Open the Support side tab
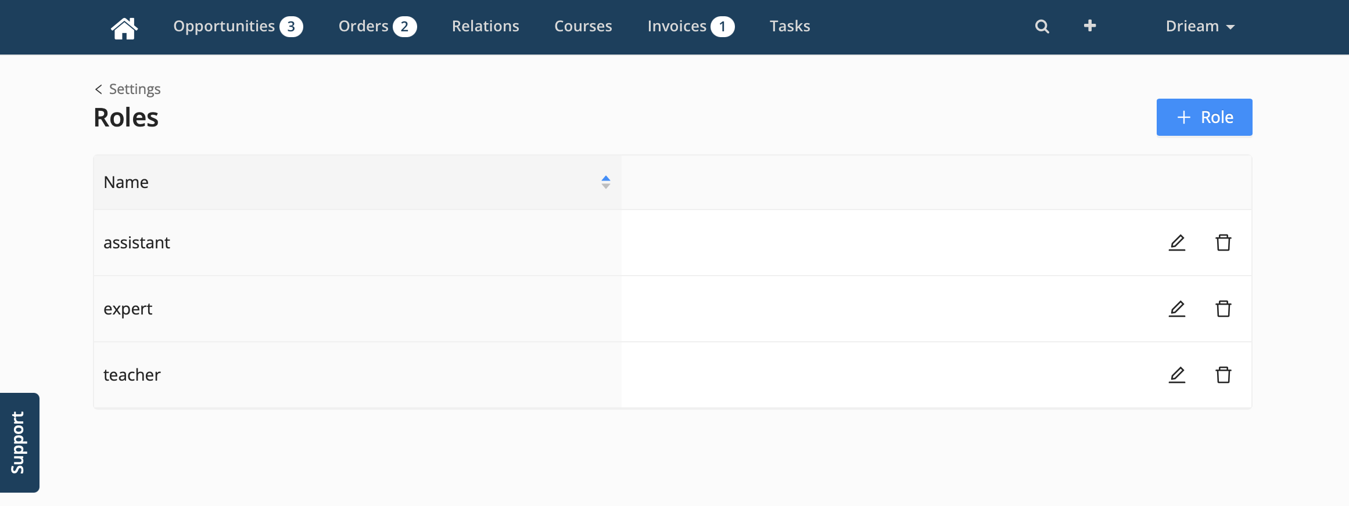Screen dimensions: 1349x506 tap(19, 442)
